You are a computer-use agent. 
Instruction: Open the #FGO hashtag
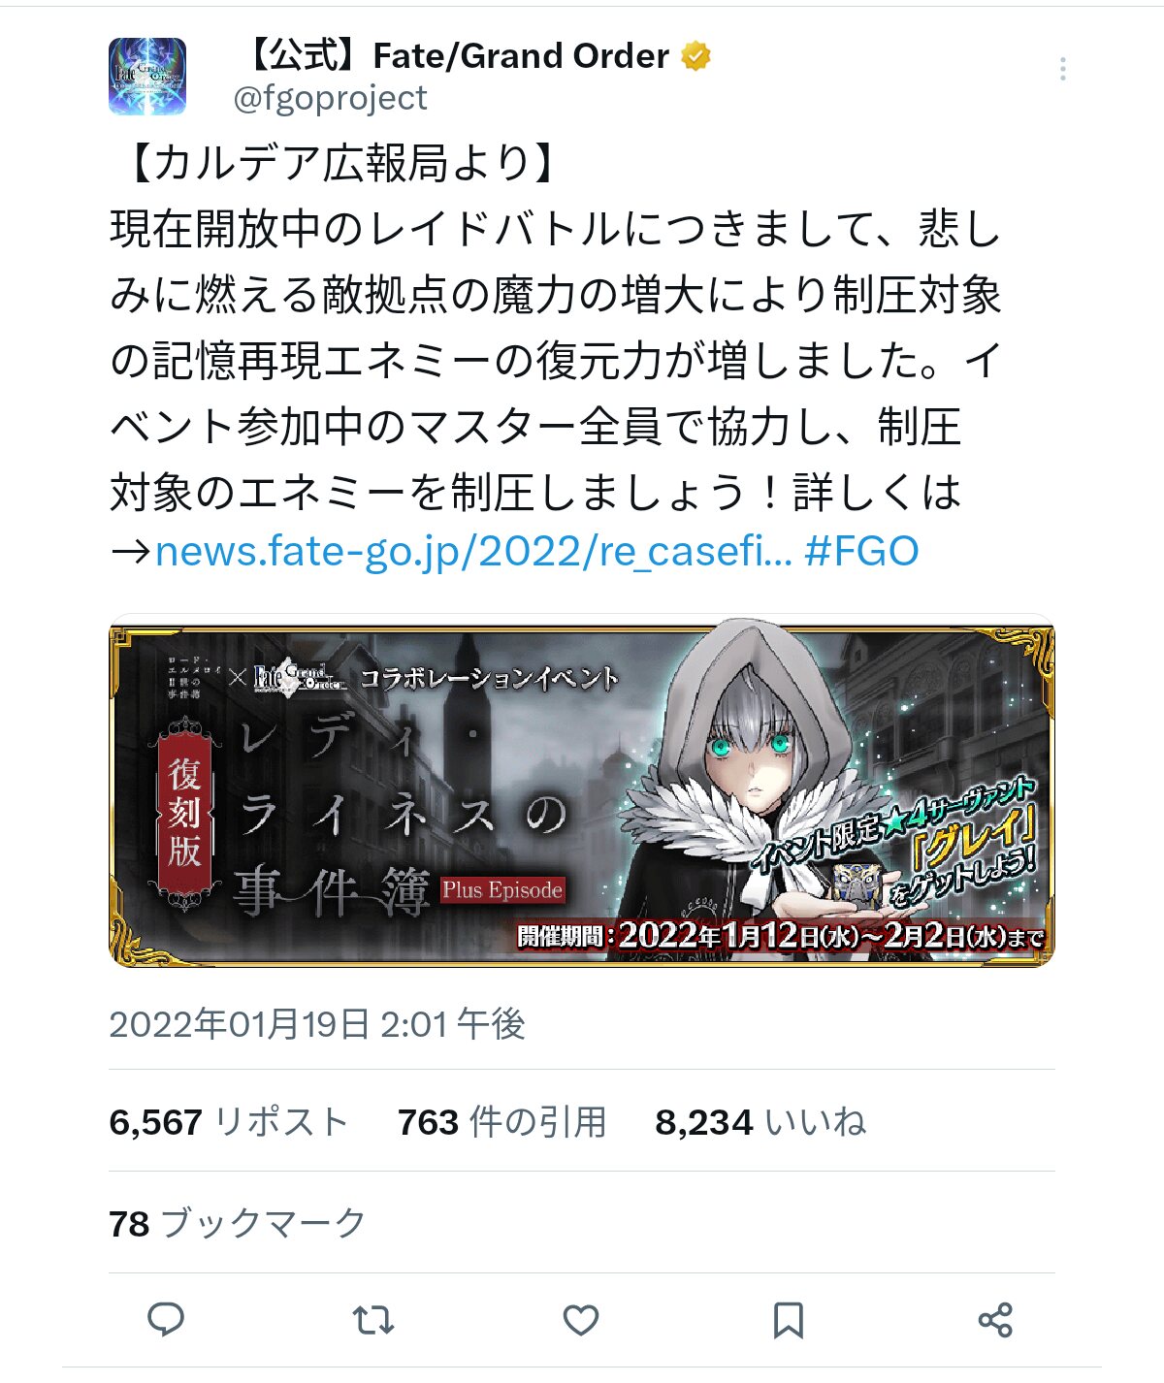[861, 551]
